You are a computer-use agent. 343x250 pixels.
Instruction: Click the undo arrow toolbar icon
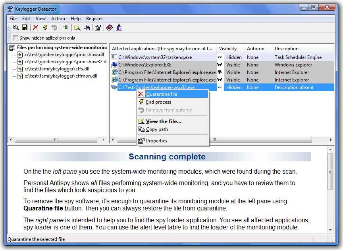(55, 28)
